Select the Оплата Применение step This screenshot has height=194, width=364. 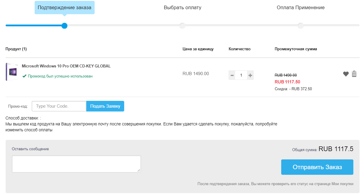coord(300,8)
